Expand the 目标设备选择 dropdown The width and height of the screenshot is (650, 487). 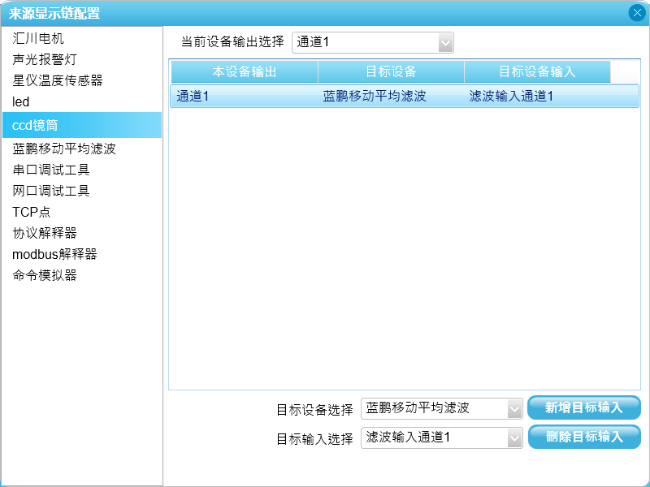click(513, 409)
